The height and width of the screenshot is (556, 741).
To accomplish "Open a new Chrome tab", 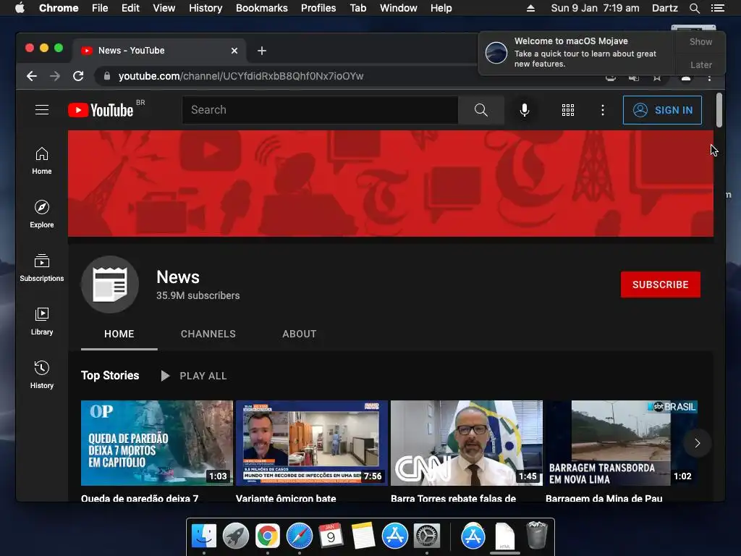I will [262, 51].
